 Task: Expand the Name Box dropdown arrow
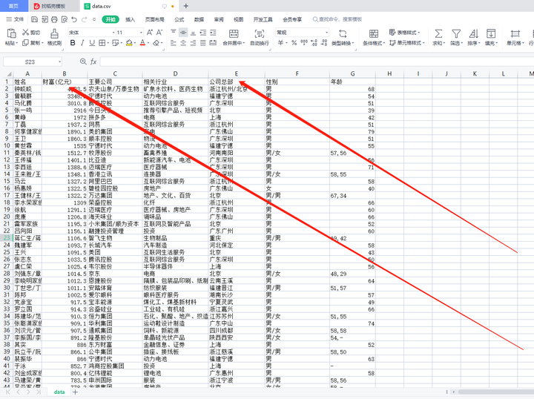tap(59, 62)
